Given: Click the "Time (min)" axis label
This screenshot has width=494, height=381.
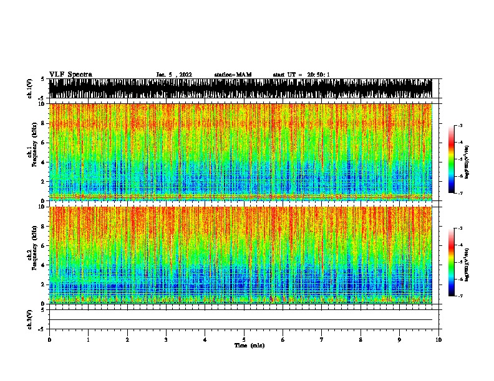Looking at the screenshot, I should tap(249, 346).
